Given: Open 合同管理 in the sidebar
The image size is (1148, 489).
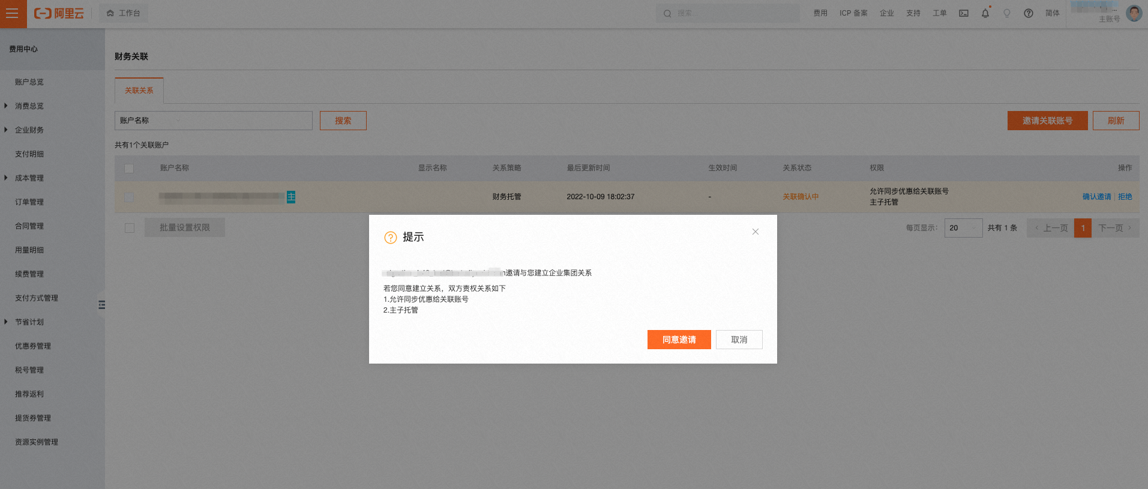Looking at the screenshot, I should [29, 226].
